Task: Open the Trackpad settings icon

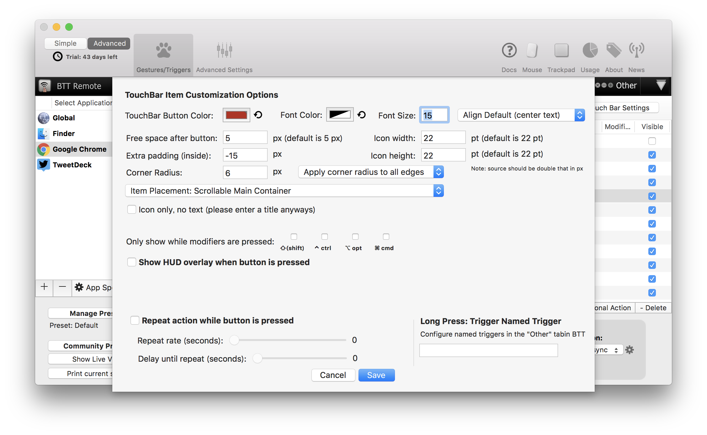Action: click(x=561, y=50)
